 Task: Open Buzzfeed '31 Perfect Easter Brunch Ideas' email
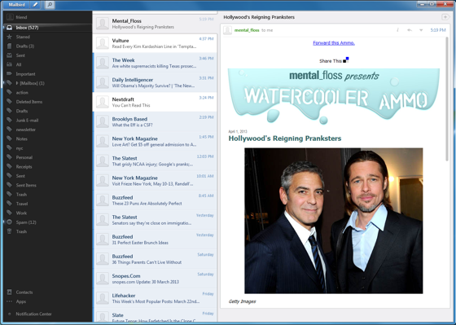click(x=155, y=239)
